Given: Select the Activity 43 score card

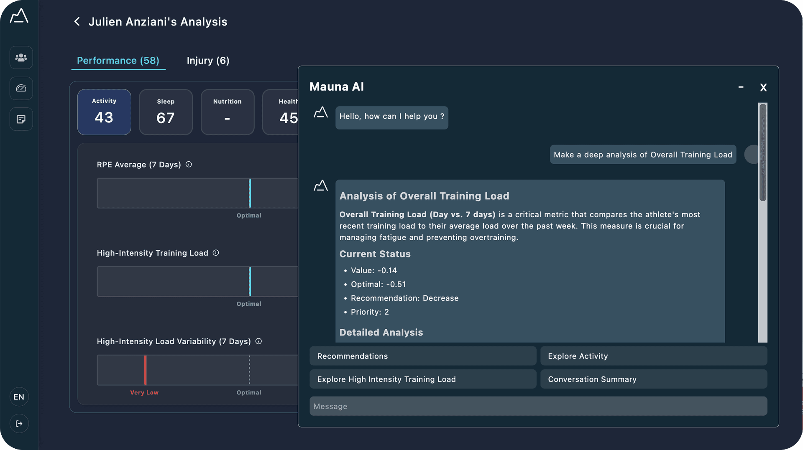Looking at the screenshot, I should coord(104,112).
